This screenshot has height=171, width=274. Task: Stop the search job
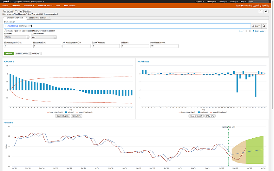click(250, 31)
